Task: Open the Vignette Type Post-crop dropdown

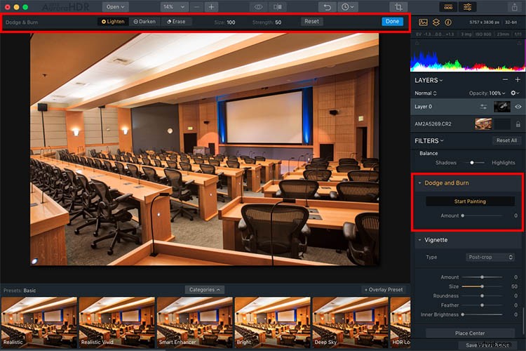Action: 490,257
